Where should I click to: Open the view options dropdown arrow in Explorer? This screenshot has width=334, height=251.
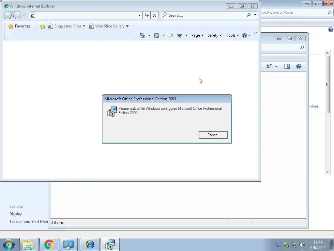pos(276,66)
